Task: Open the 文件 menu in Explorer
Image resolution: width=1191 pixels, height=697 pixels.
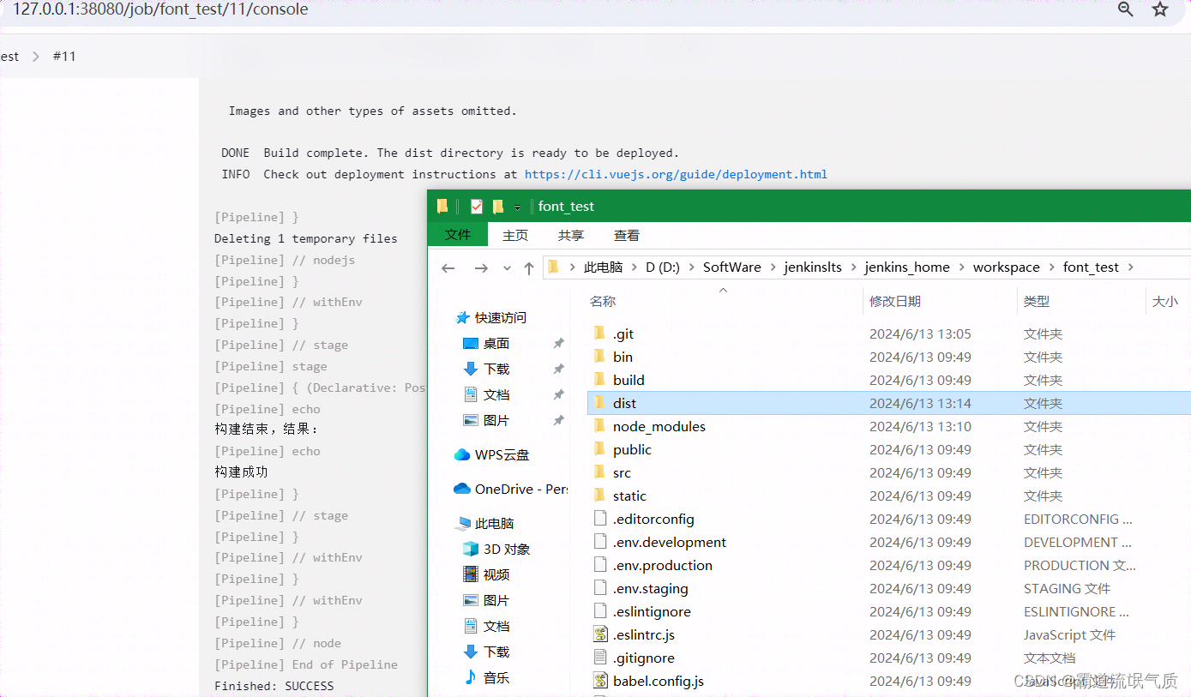Action: pos(457,234)
